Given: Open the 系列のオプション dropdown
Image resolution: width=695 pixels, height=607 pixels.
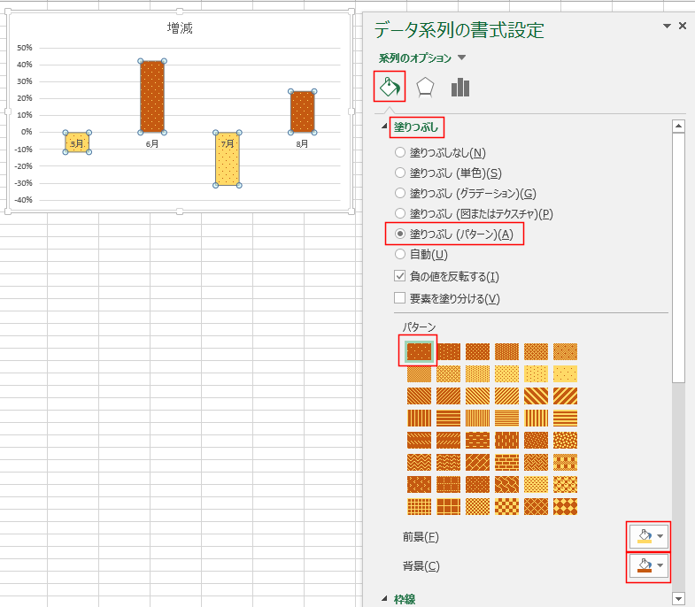Looking at the screenshot, I should [461, 58].
